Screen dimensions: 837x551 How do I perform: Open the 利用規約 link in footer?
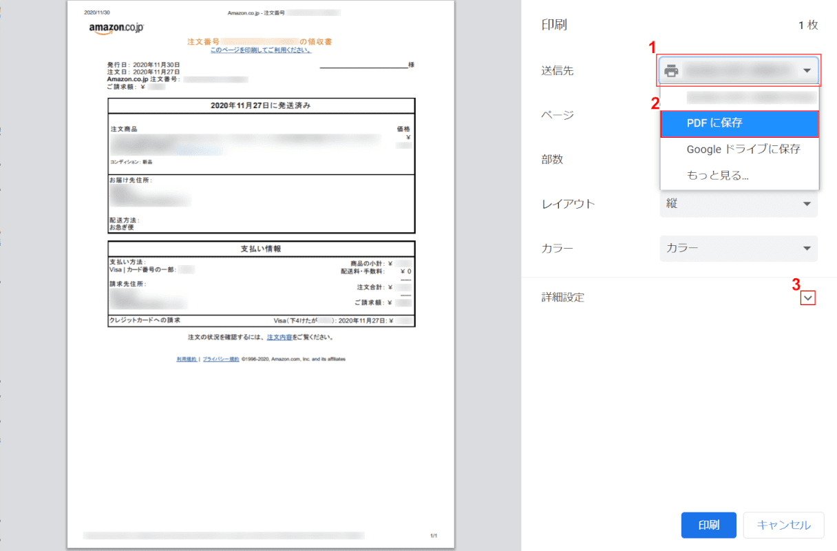point(187,360)
